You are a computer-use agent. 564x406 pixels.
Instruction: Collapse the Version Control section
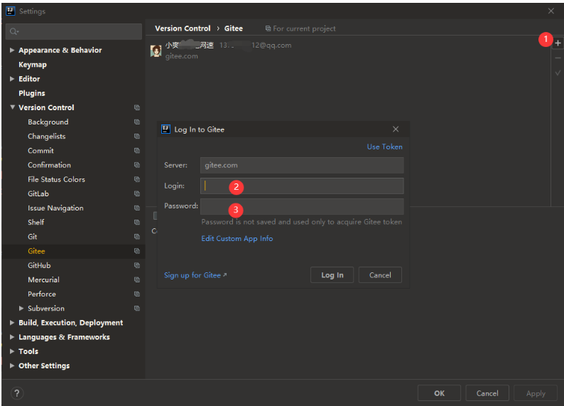click(x=12, y=107)
